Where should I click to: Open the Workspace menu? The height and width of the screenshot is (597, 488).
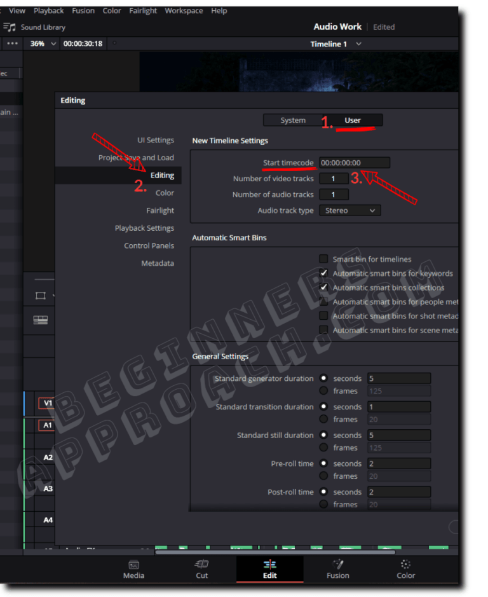pyautogui.click(x=184, y=11)
